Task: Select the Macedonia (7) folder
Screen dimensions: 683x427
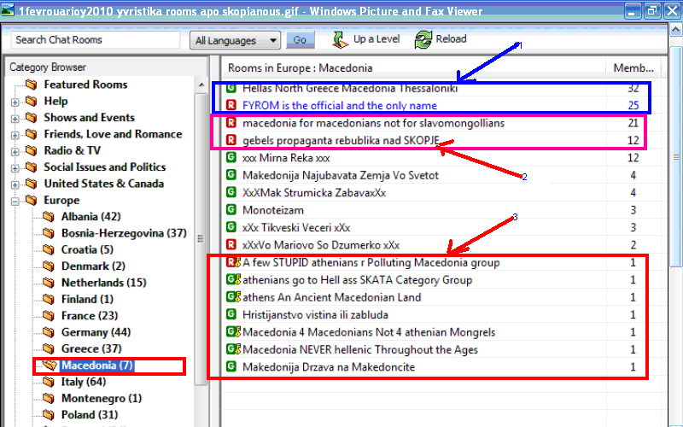Action: (97, 366)
